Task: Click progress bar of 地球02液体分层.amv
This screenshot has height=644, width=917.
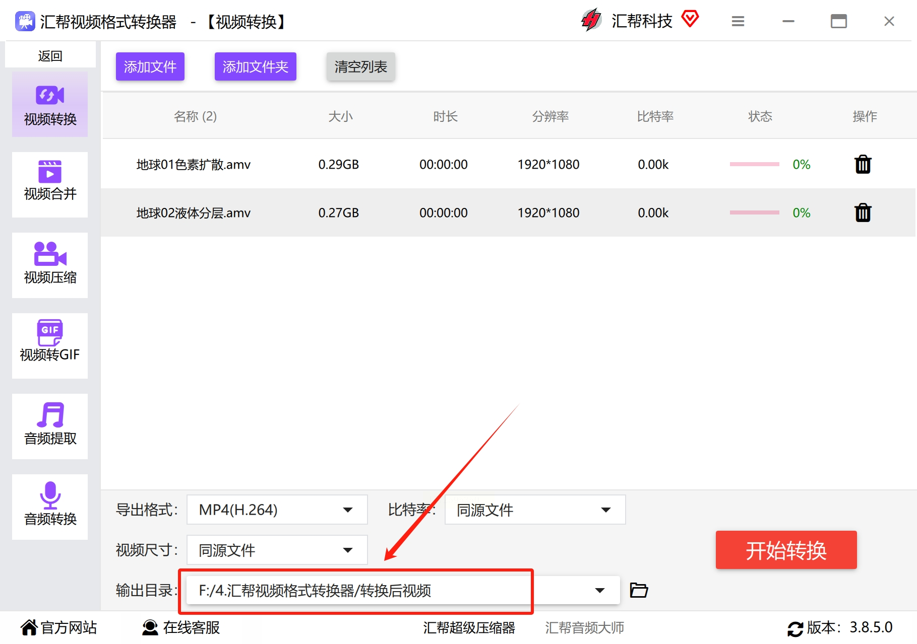Action: (x=754, y=212)
